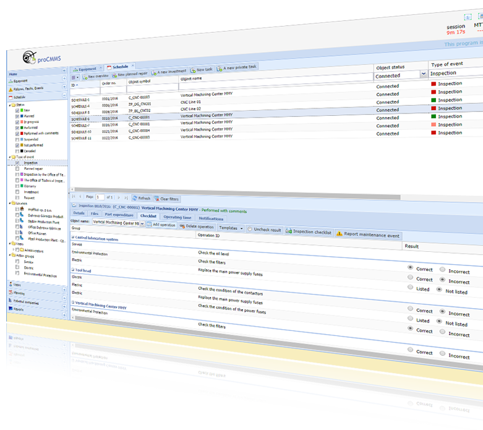Collapse the Type of event tree folder

point(10,157)
